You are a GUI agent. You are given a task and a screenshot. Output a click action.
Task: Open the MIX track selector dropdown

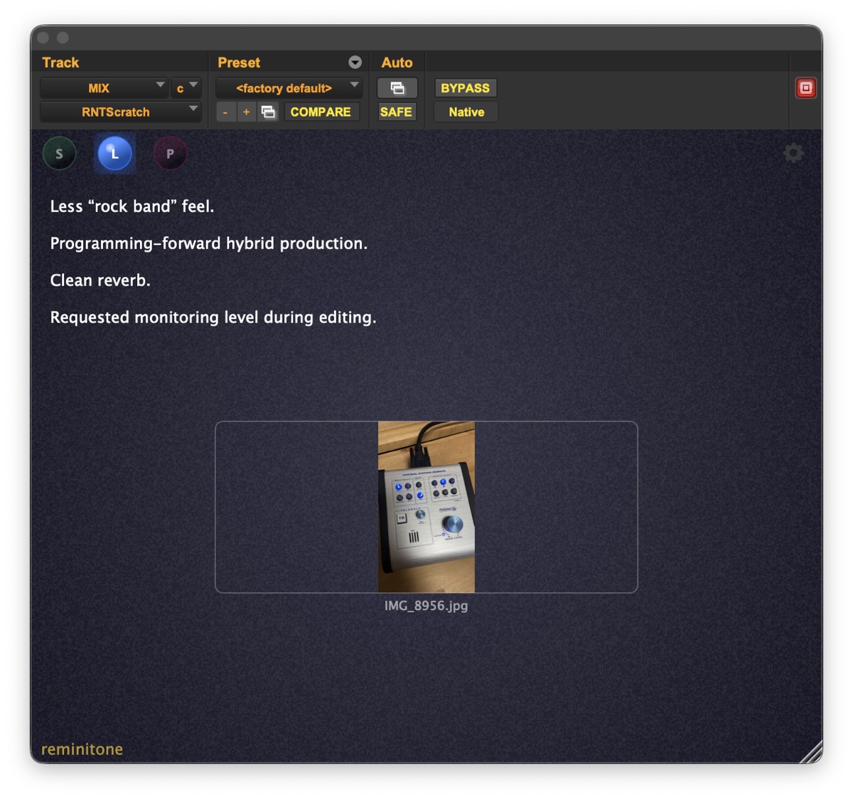click(x=104, y=88)
